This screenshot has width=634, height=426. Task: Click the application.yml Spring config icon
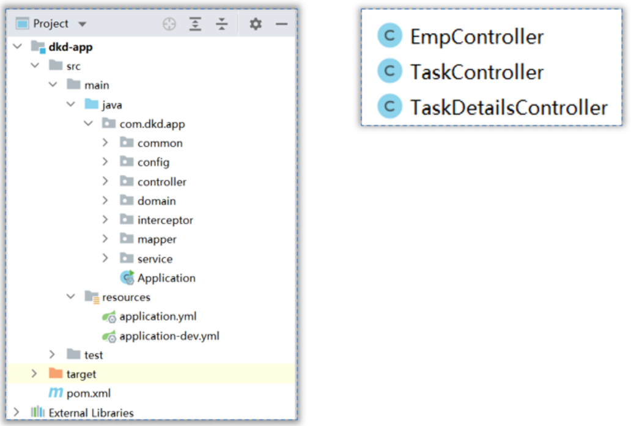109,317
